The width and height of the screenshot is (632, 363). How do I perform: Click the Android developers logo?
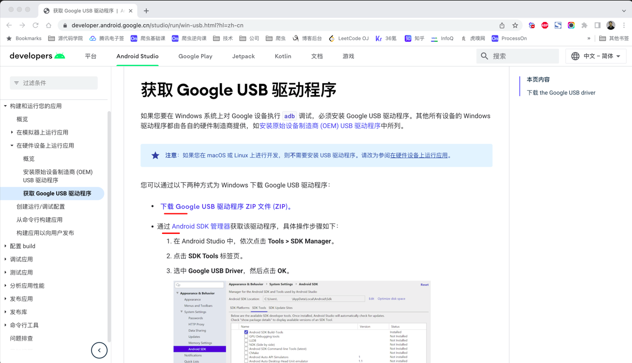tap(37, 56)
